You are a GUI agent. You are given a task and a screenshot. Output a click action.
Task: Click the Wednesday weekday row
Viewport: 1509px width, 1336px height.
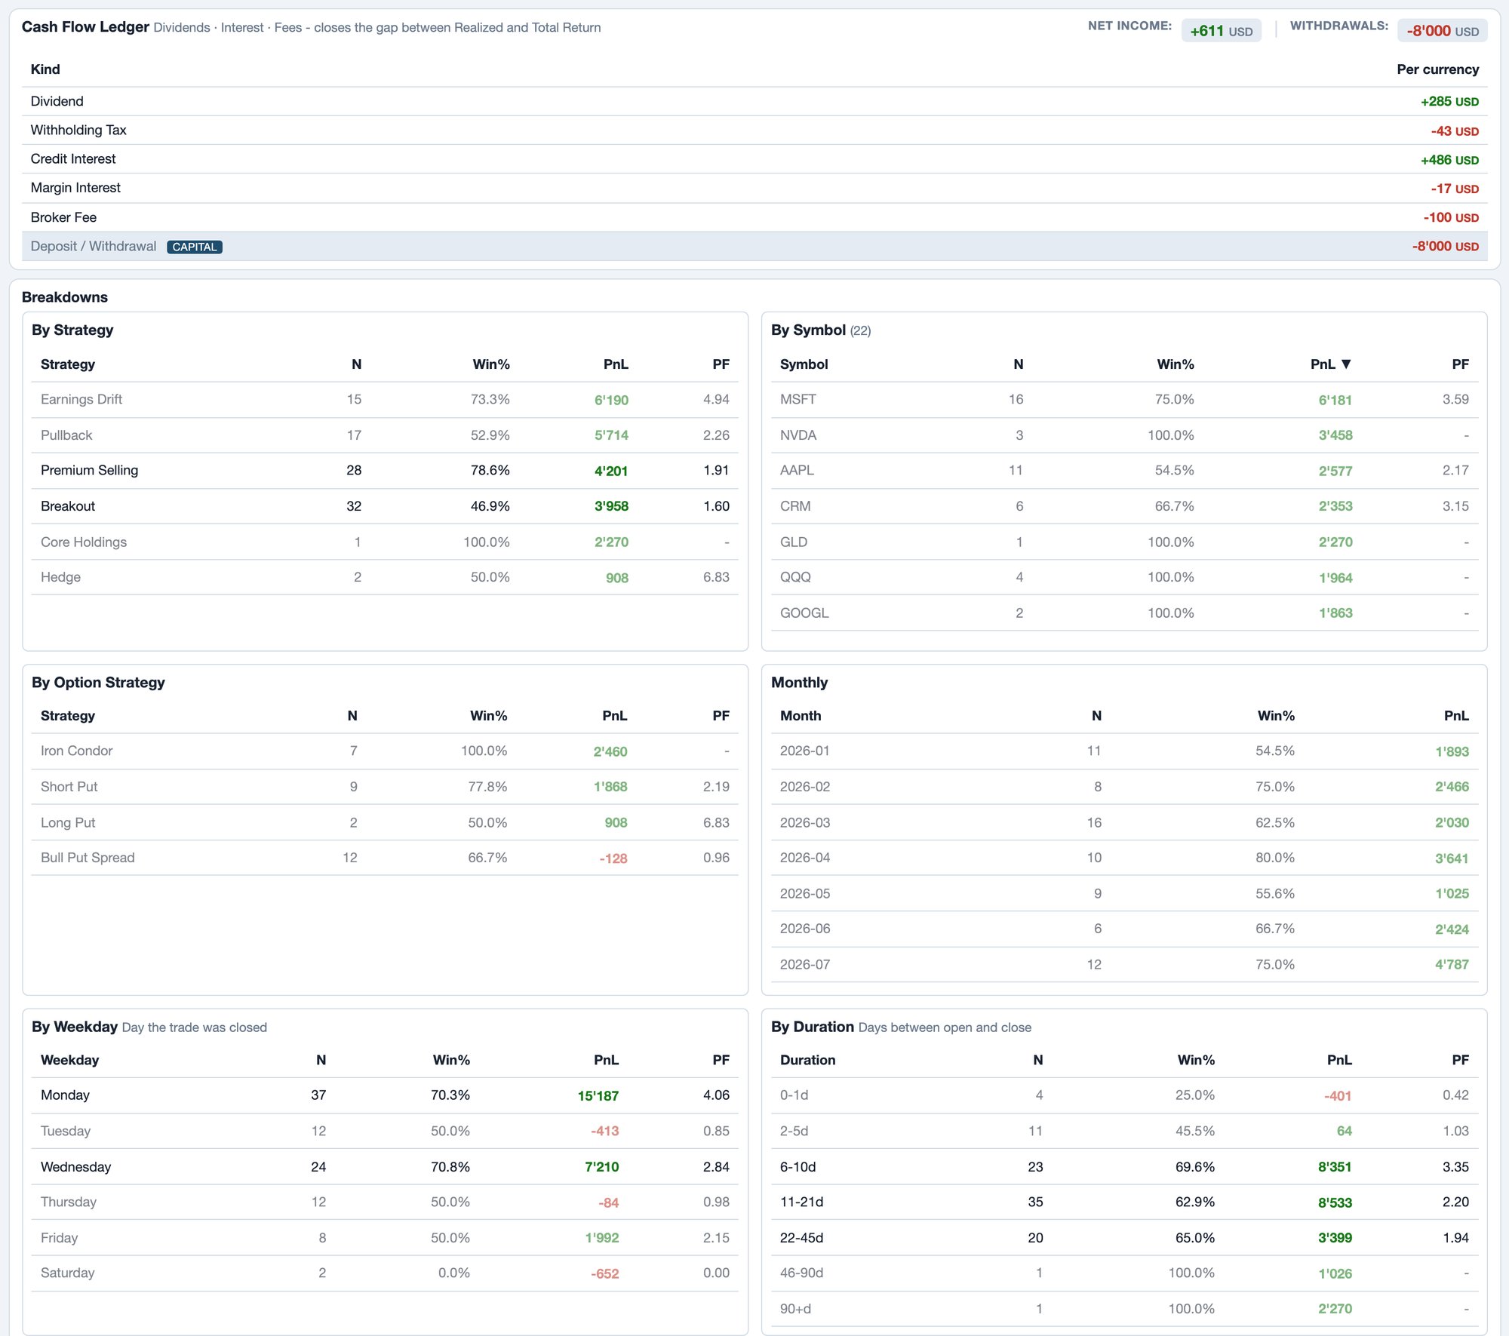pyautogui.click(x=385, y=1167)
